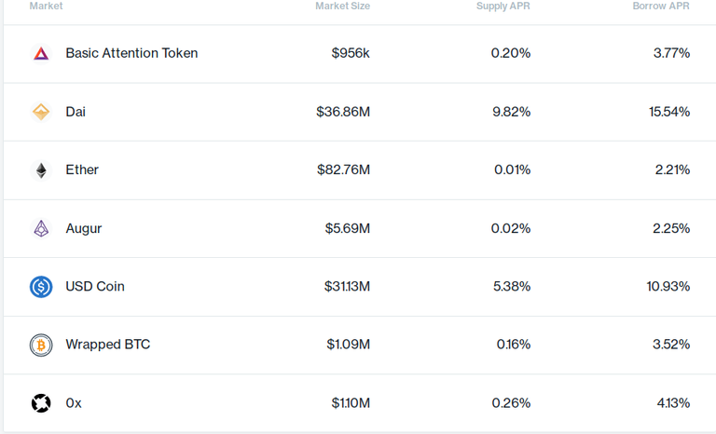Open the Dai market name
The image size is (716, 434).
point(76,112)
